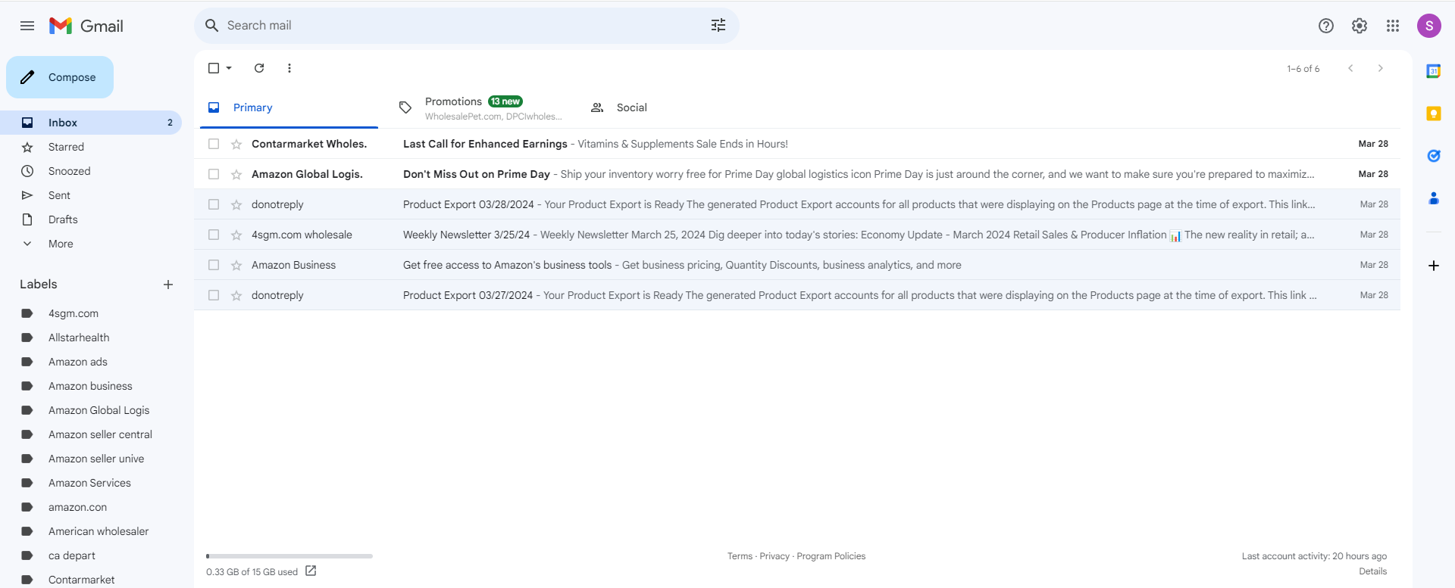The image size is (1455, 588).
Task: Open the Contacts side panel
Action: (1434, 198)
